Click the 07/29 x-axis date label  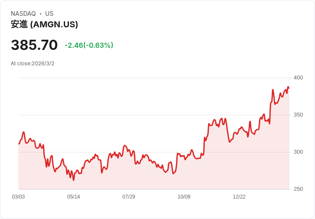[x=129, y=197]
